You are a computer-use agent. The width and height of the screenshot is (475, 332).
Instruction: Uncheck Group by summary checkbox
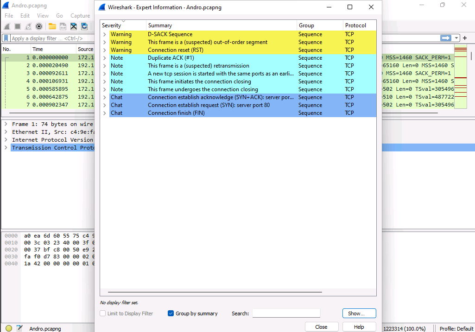(171, 313)
